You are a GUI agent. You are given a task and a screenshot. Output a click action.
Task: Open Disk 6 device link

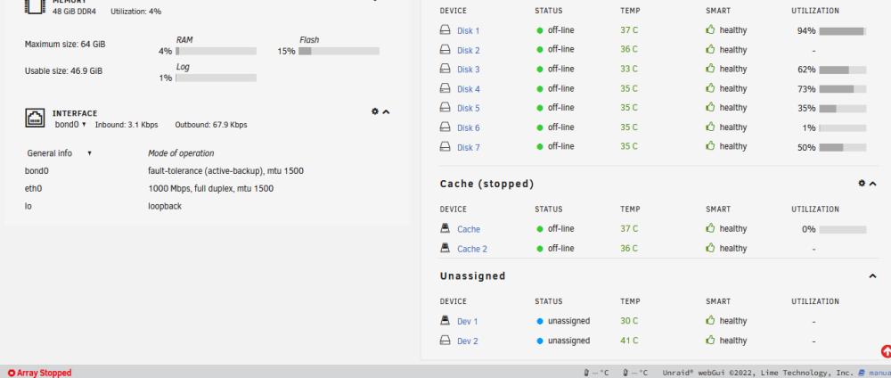[469, 127]
